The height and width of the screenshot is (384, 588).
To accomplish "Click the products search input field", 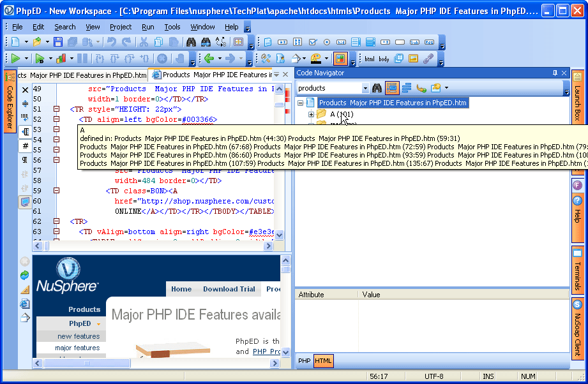I will (329, 89).
